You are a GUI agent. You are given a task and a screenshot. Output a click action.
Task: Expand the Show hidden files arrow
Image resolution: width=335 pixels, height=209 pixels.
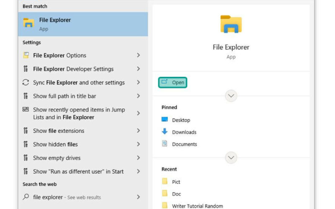tap(138, 144)
